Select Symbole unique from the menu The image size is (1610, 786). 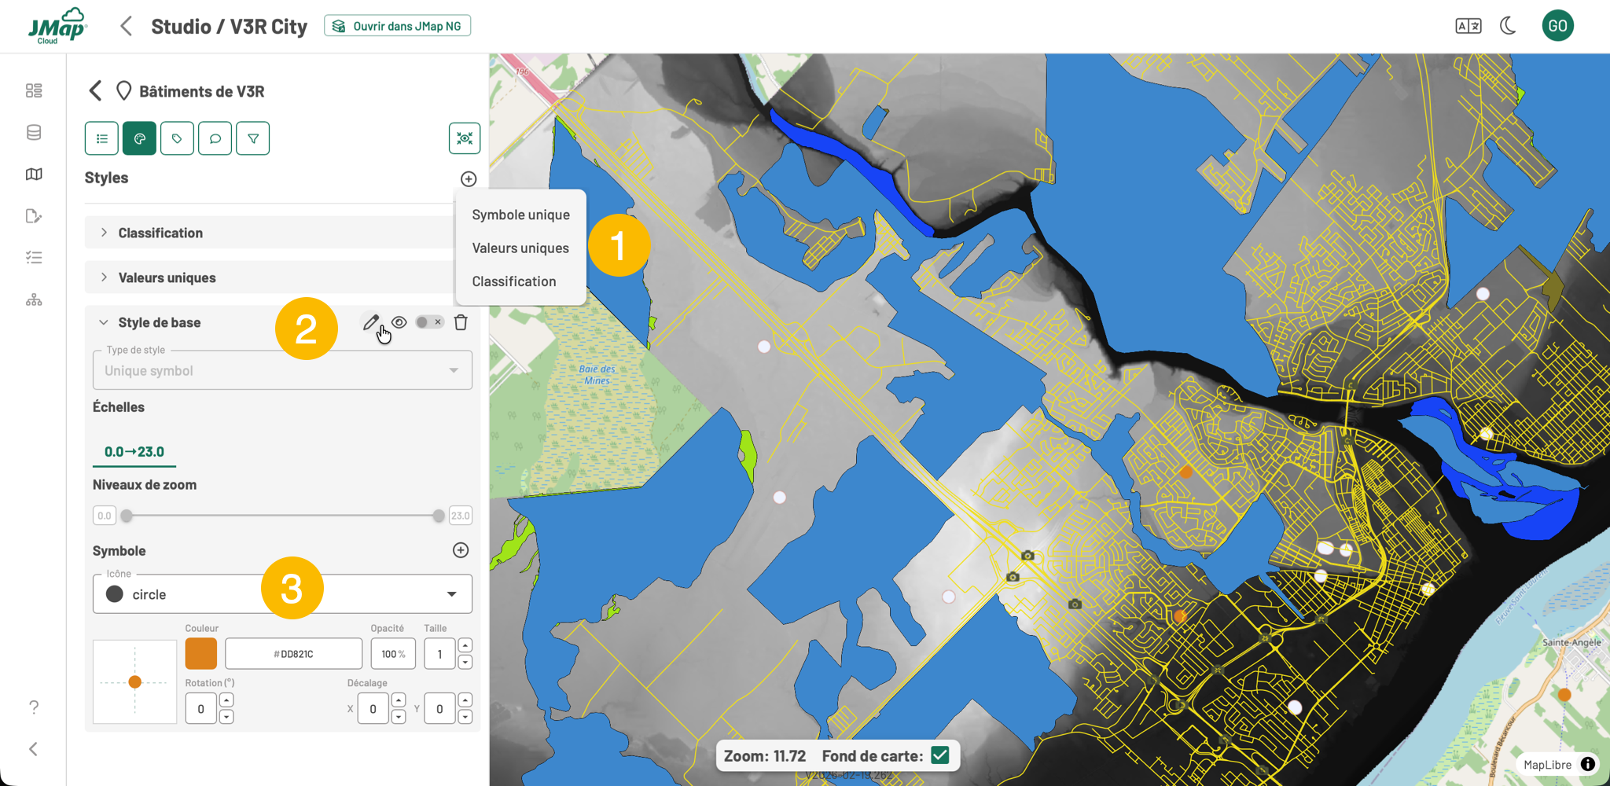click(520, 215)
